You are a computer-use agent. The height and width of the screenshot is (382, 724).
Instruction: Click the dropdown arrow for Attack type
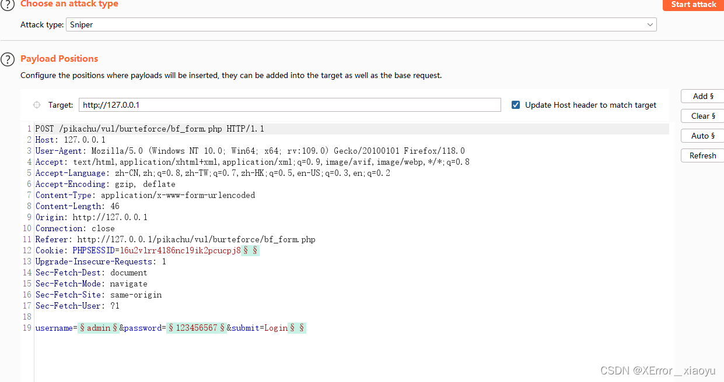tap(650, 24)
